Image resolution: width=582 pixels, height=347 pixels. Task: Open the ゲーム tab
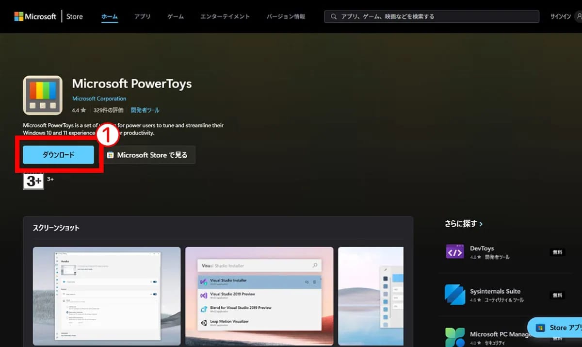coord(176,17)
